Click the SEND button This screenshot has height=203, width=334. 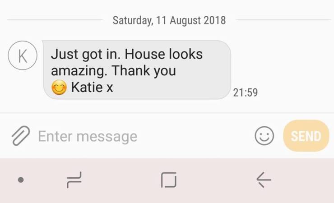(306, 136)
